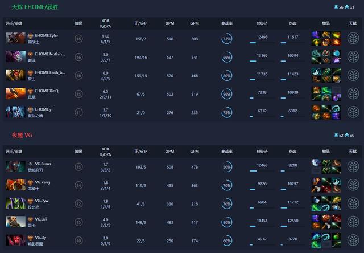Click last-hits value 193/16

point(140,57)
